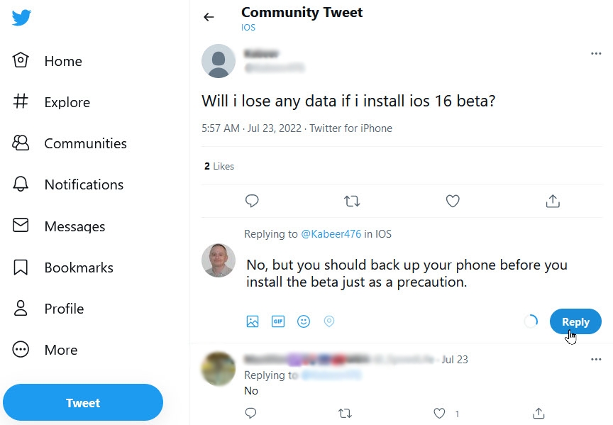Image resolution: width=613 pixels, height=425 pixels.
Task: Select the location tagging icon in the composer
Action: [x=329, y=321]
